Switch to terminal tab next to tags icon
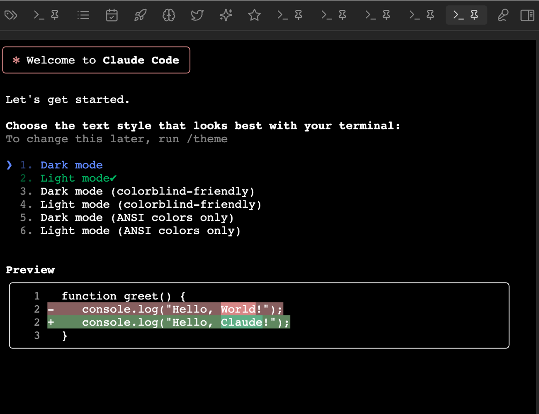Viewport: 539px width, 414px height. coord(46,15)
